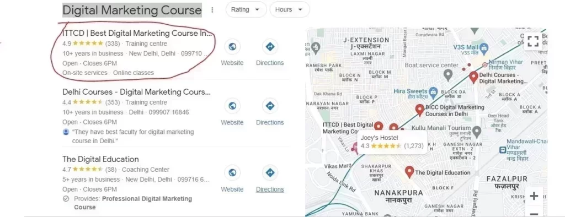The height and width of the screenshot is (217, 565).
Task: Select the DICC Digital Marketing map pin
Action: (x=419, y=110)
